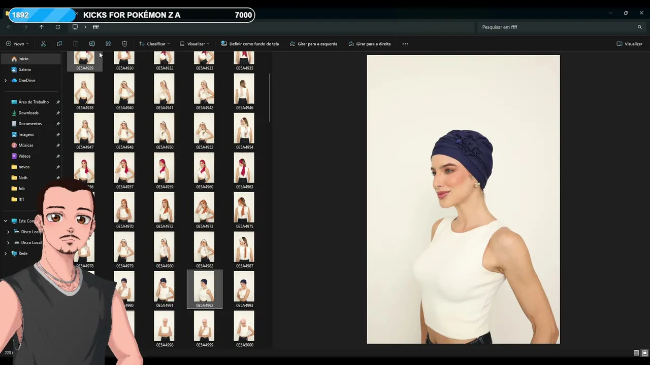Screen dimensions: 650x365
Task: Expand the OneDrive tree node
Action: click(6, 80)
